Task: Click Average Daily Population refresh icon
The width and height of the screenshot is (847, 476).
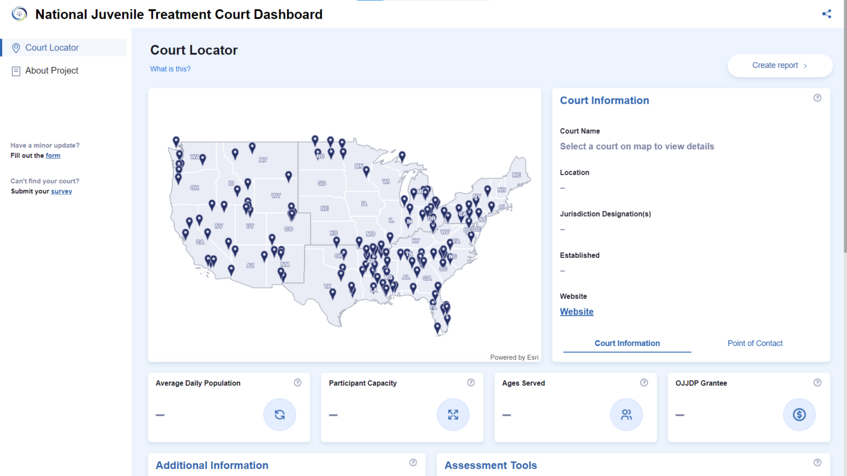Action: coord(280,414)
